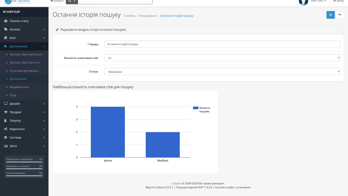Expand the Блог menu chevron
Viewport: 348px width, 196px height.
[x=44, y=38]
